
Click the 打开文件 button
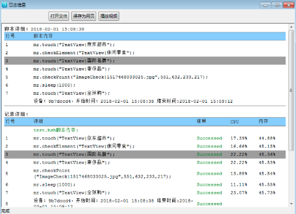coord(59,16)
